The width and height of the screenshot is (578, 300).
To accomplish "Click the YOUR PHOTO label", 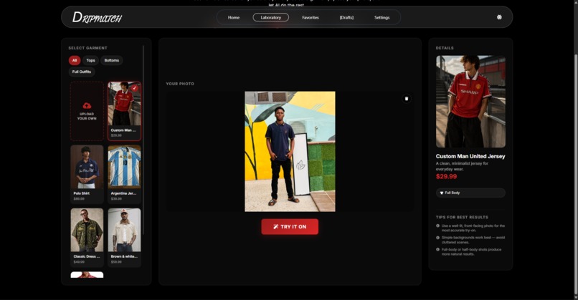I will (x=180, y=84).
